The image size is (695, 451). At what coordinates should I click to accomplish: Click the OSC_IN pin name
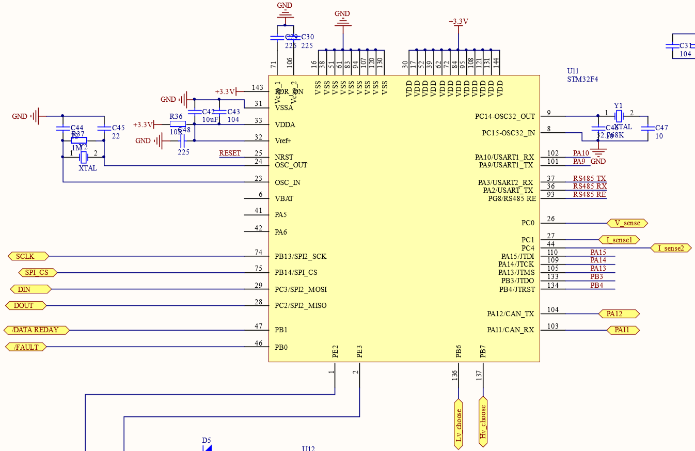pyautogui.click(x=288, y=183)
